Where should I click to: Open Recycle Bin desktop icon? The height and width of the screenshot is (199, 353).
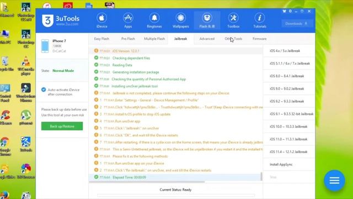(x=5, y=64)
